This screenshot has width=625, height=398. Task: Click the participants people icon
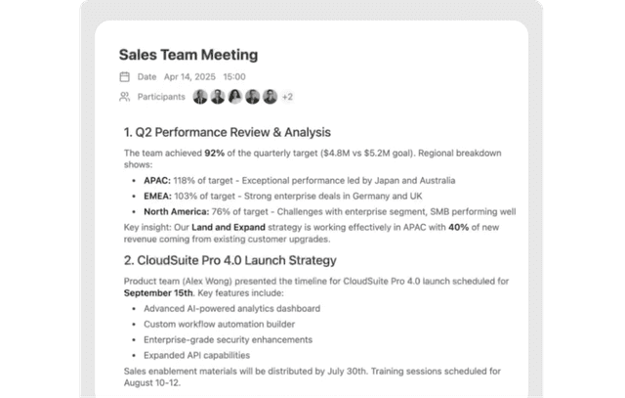pos(125,97)
